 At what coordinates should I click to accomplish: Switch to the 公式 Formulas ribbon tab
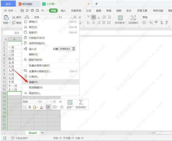point(88,11)
